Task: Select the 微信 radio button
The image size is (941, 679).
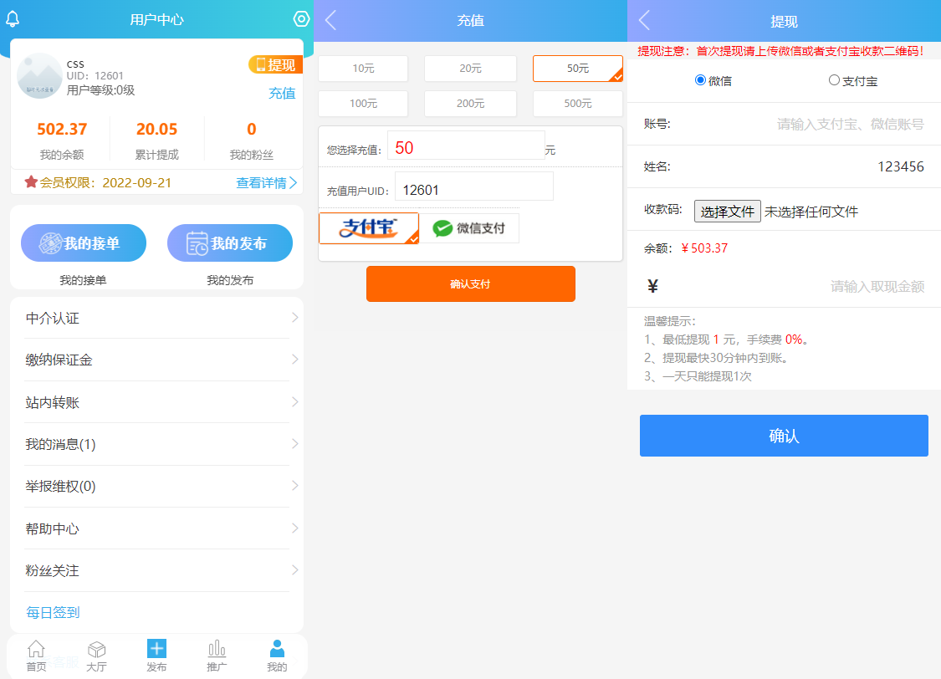Action: point(699,80)
